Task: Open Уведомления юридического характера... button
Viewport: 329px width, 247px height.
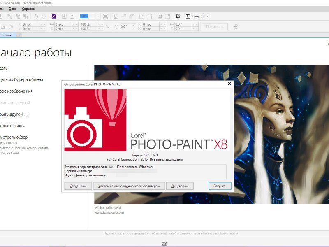Action: 129,186
